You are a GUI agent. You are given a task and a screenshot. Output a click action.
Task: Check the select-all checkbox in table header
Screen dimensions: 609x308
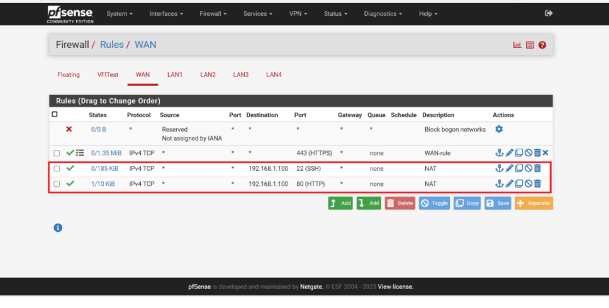click(55, 115)
